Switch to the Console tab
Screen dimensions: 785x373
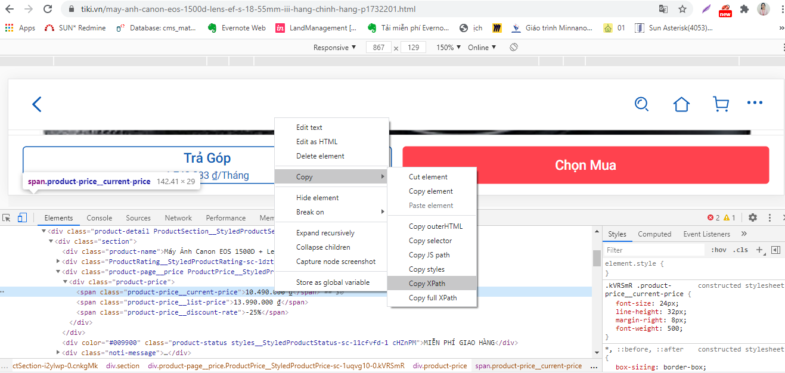click(99, 218)
